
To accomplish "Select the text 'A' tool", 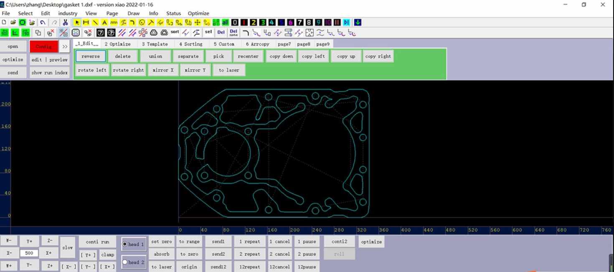I will pyautogui.click(x=104, y=22).
